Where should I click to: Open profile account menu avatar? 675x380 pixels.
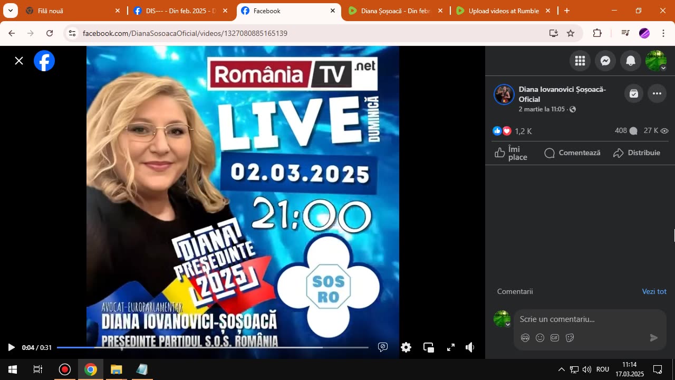coord(656,61)
